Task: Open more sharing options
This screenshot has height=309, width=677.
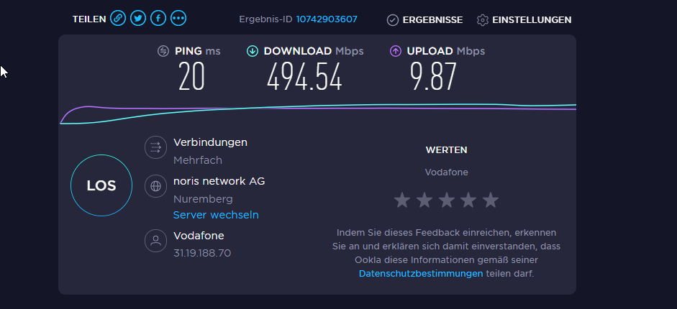Action: coord(178,18)
